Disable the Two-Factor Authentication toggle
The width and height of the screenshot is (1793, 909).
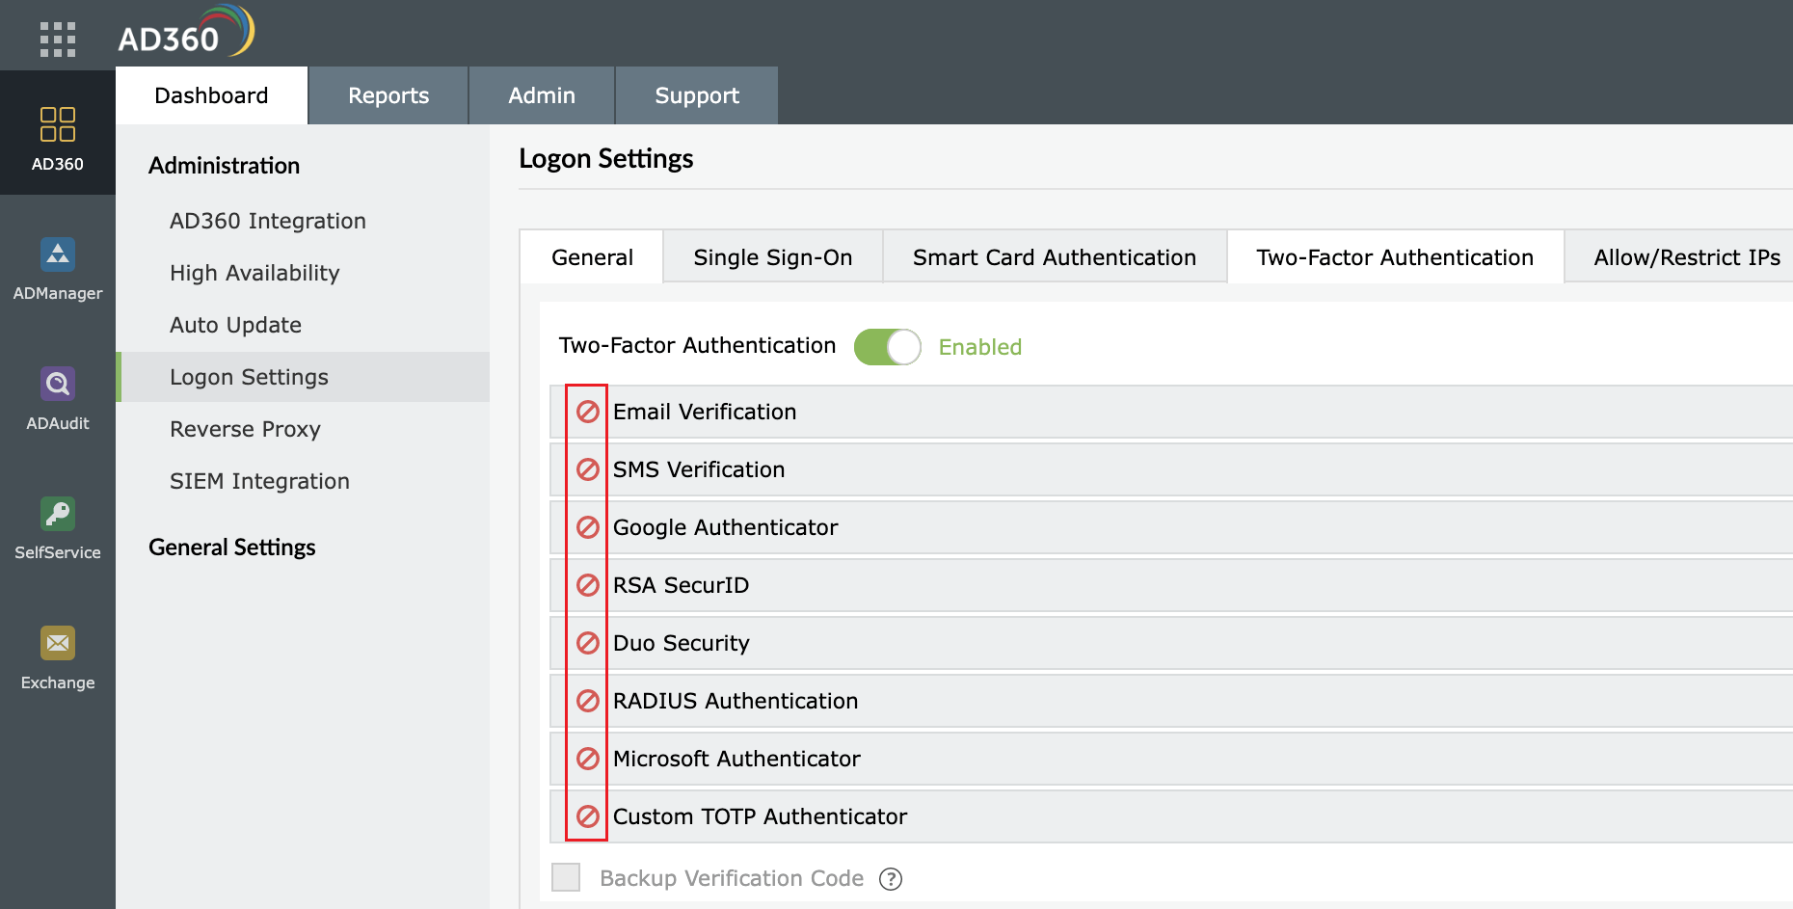(x=888, y=346)
